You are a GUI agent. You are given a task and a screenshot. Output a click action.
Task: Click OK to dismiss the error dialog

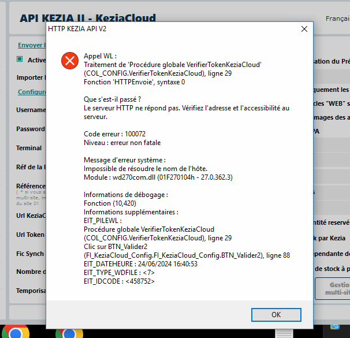(276, 315)
